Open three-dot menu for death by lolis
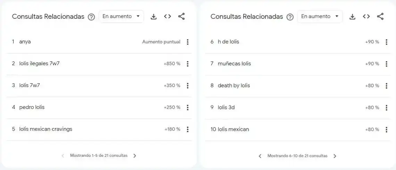This screenshot has height=170, width=396. [386, 86]
